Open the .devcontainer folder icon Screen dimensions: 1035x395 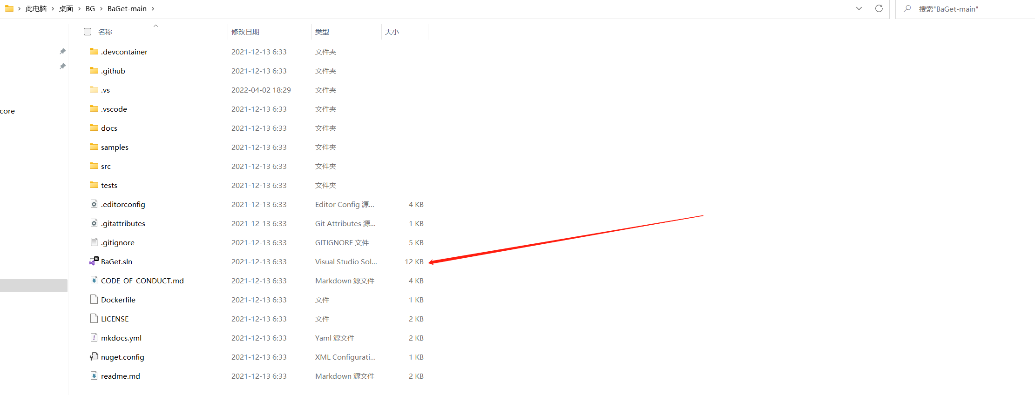point(94,52)
